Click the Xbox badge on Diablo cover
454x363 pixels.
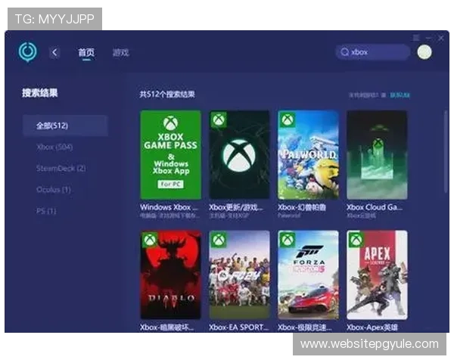[x=150, y=240]
